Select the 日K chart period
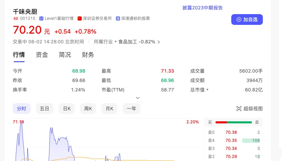The image size is (282, 161). coord(67,109)
